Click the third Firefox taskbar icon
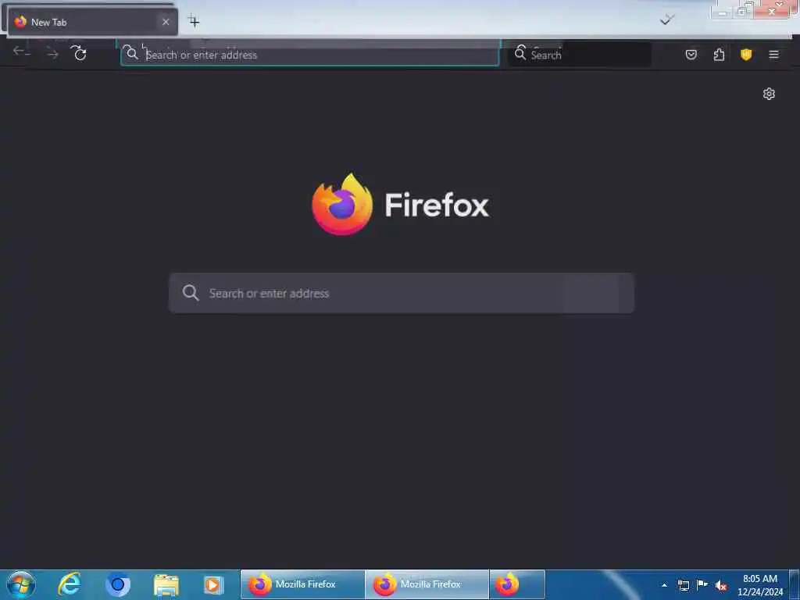Viewport: 800px width, 600px height. tap(517, 584)
